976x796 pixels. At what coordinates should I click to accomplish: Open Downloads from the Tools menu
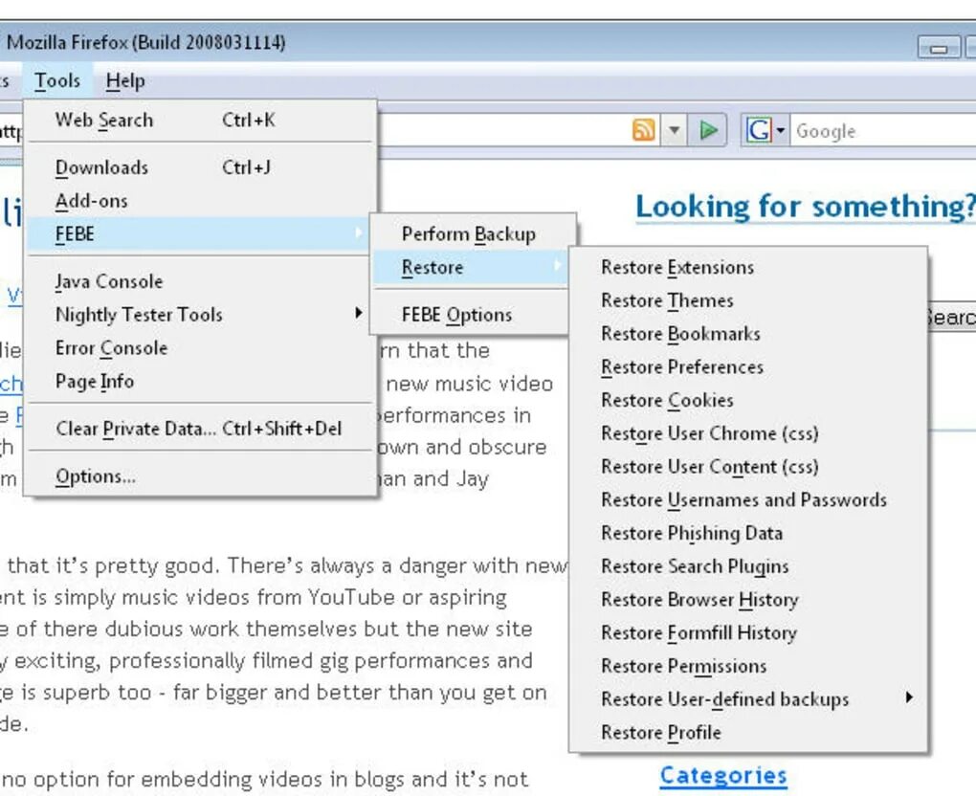pyautogui.click(x=199, y=167)
